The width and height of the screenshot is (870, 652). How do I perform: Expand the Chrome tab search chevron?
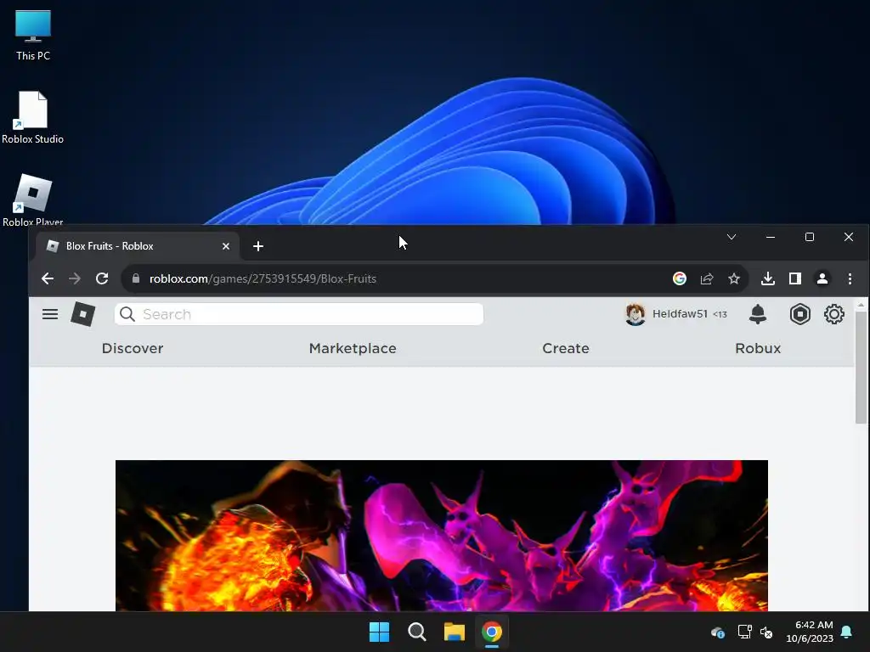coord(732,238)
